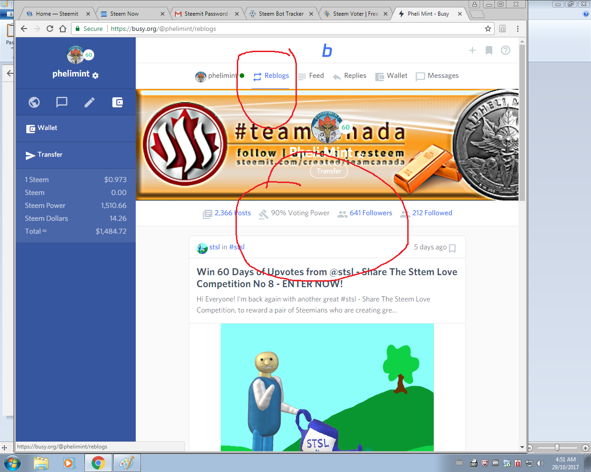Open the help question mark icon
The height and width of the screenshot is (472, 591).
pyautogui.click(x=506, y=50)
